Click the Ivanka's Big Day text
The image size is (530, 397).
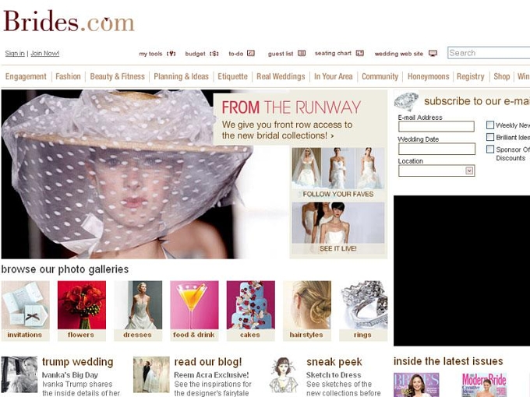click(69, 375)
